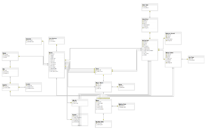Click the Team_Id key icon in Team table
The image size is (205, 130).
click(97, 70)
